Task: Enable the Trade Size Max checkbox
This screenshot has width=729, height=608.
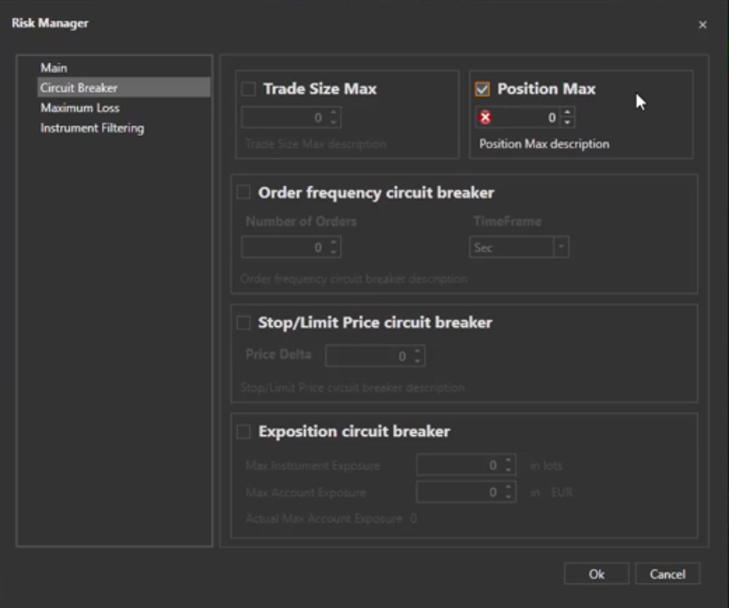Action: (x=248, y=88)
